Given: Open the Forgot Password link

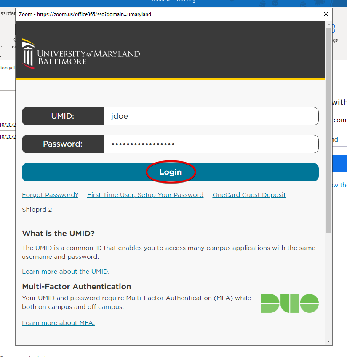Looking at the screenshot, I should tap(50, 195).
